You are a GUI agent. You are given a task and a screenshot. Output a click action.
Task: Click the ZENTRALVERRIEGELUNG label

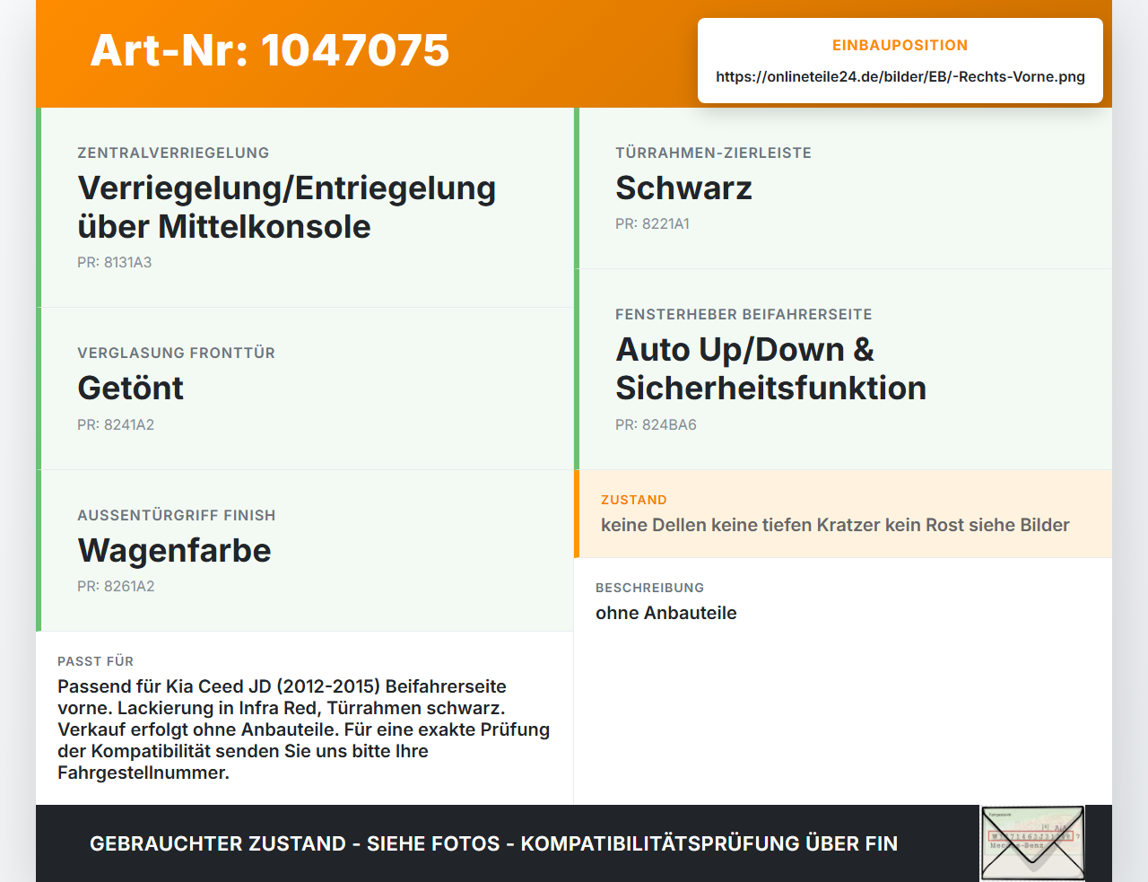(x=173, y=153)
